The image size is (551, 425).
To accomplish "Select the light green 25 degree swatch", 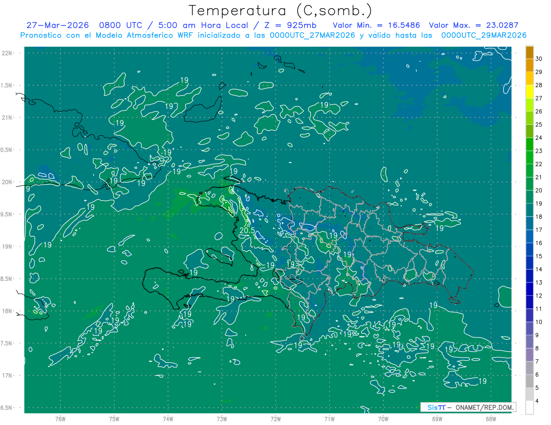I will pyautogui.click(x=529, y=118).
